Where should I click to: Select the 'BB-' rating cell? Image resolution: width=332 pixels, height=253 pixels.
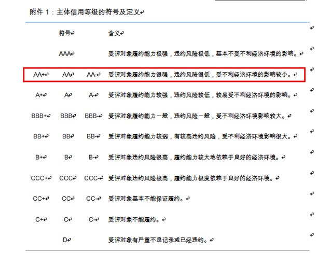coord(92,136)
